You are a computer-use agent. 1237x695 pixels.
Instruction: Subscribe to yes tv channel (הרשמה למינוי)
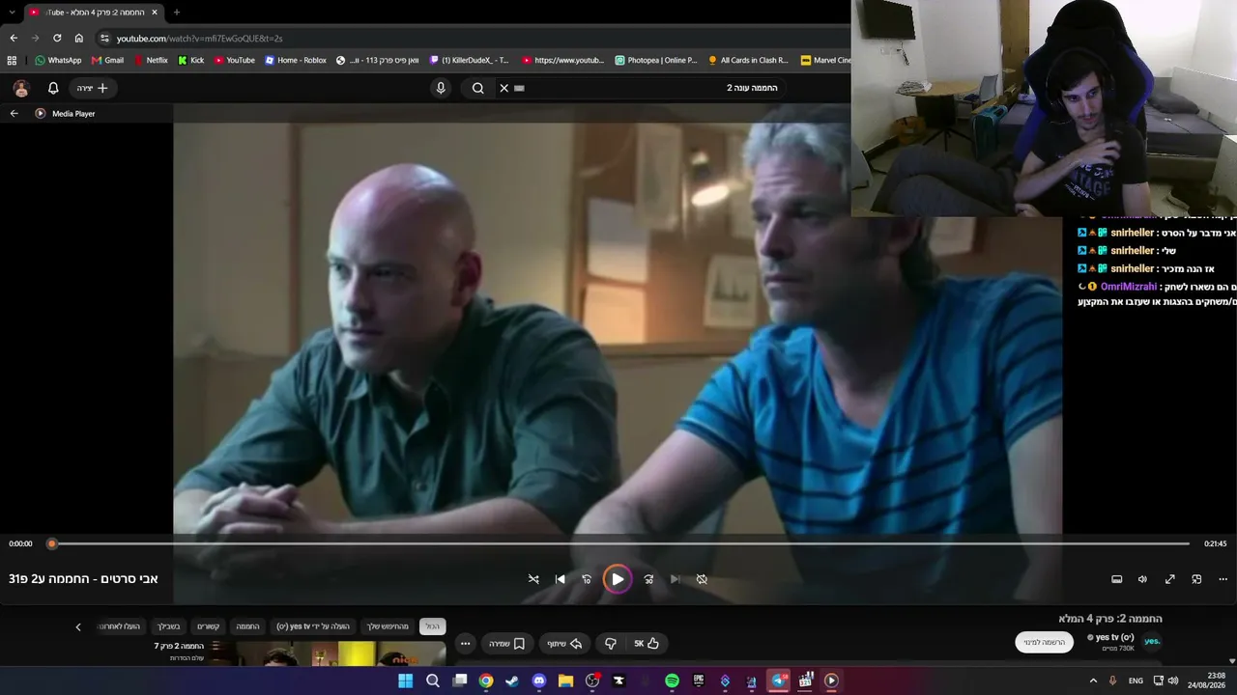pyautogui.click(x=1045, y=642)
